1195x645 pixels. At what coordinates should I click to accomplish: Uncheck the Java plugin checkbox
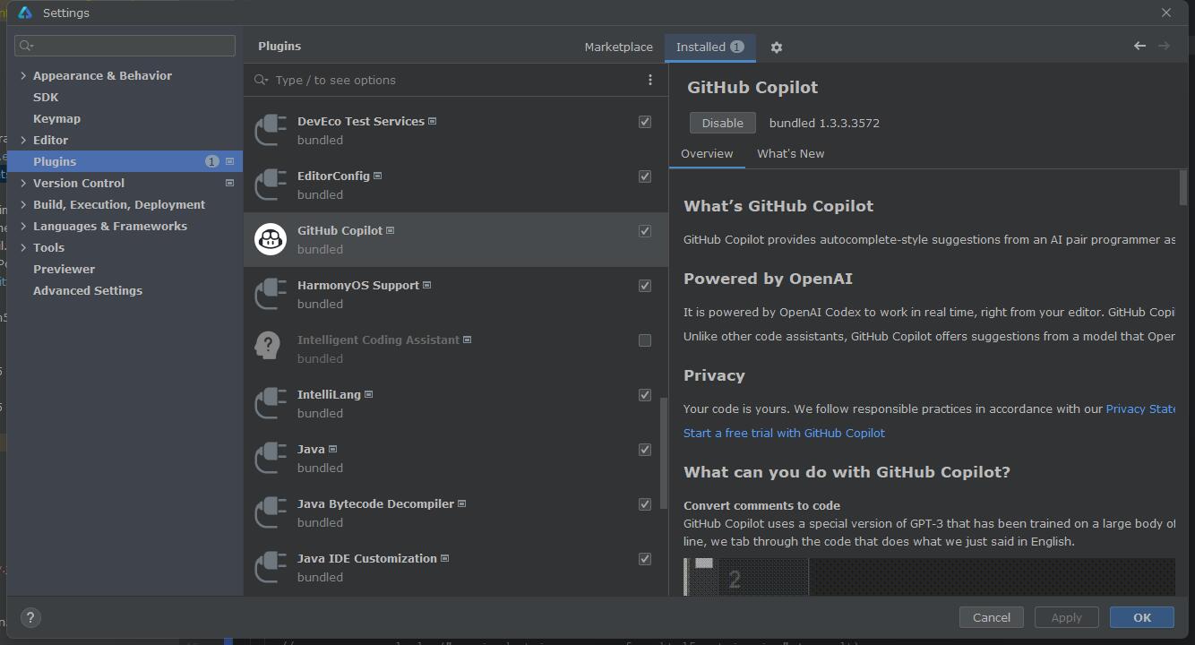(x=645, y=450)
